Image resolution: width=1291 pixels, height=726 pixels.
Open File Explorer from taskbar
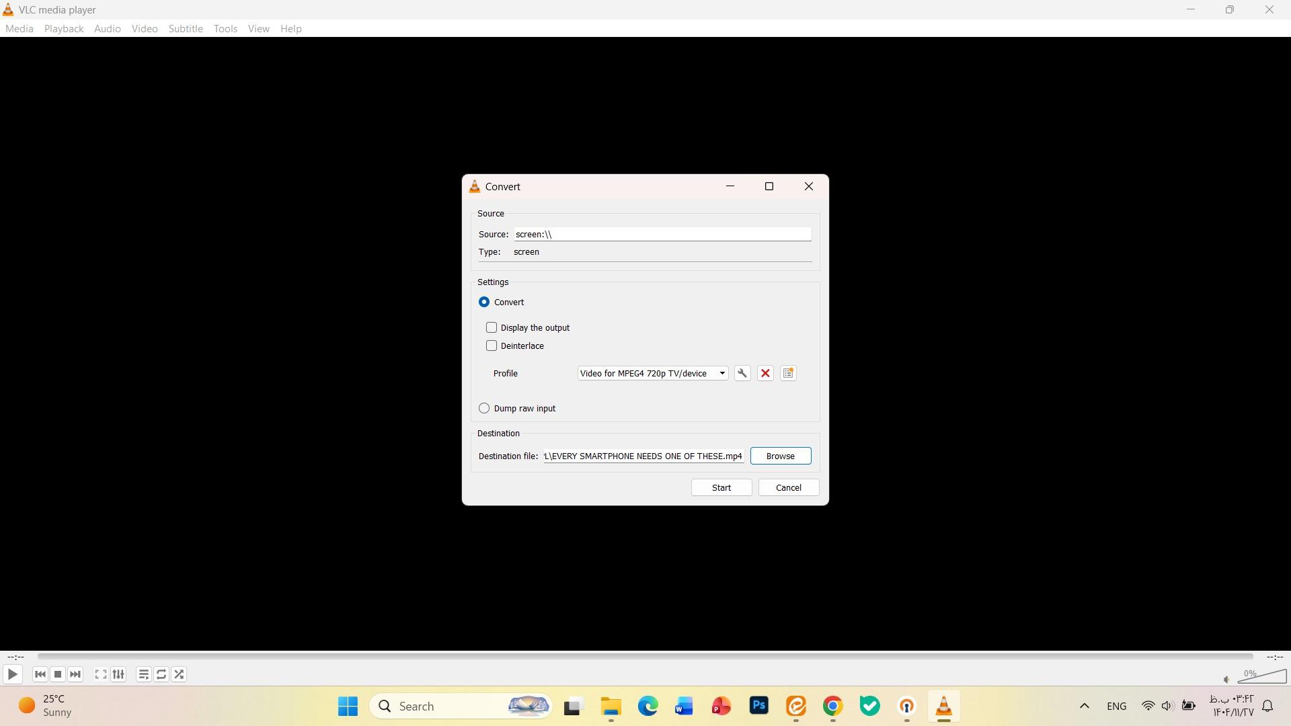(x=611, y=706)
